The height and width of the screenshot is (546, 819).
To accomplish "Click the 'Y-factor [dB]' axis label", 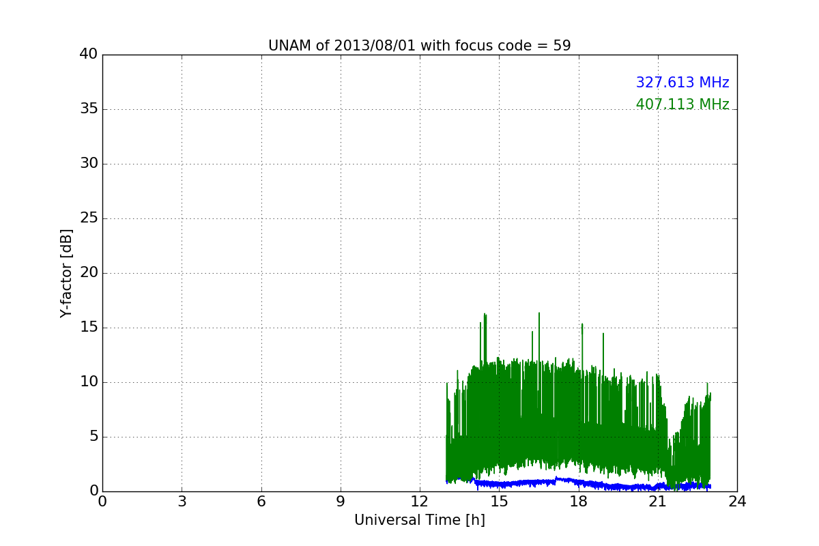I will click(x=66, y=273).
